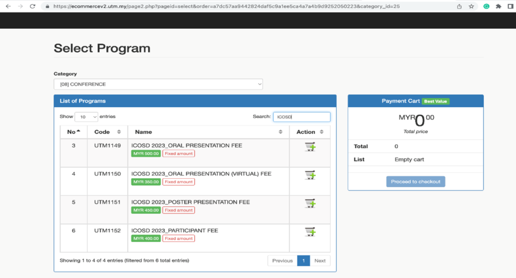
Task: Sort programs by Name column header
Action: tap(208, 132)
